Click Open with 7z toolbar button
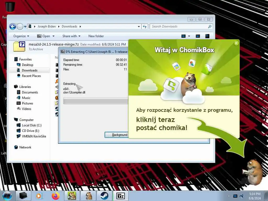 tap(44, 36)
